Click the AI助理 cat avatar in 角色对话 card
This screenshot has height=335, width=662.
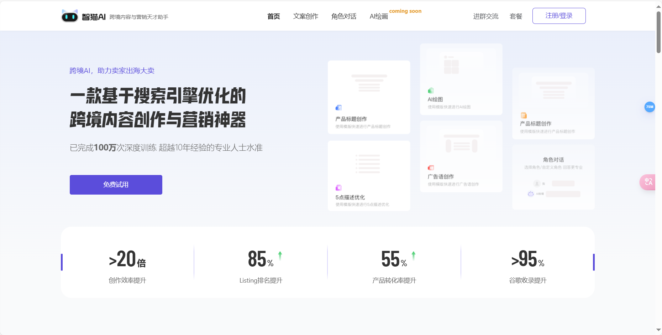point(531,194)
